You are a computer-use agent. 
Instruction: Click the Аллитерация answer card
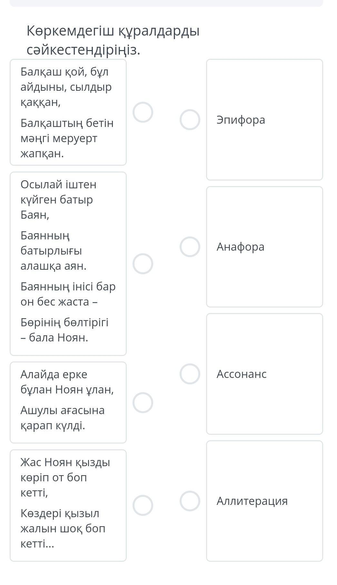[264, 501]
